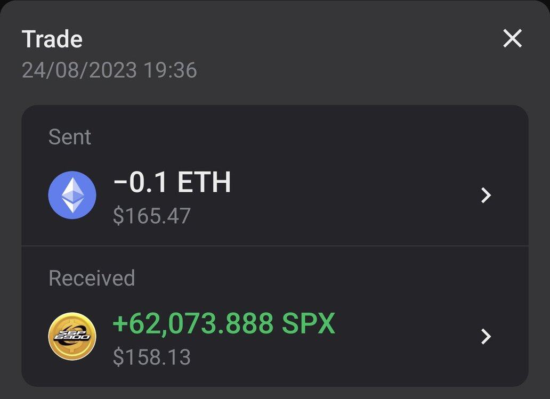This screenshot has width=550, height=399.
Task: Click the divider between Sent and Received
Action: (x=275, y=246)
